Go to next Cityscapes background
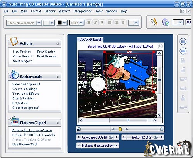193x158 pixels. (117, 137)
